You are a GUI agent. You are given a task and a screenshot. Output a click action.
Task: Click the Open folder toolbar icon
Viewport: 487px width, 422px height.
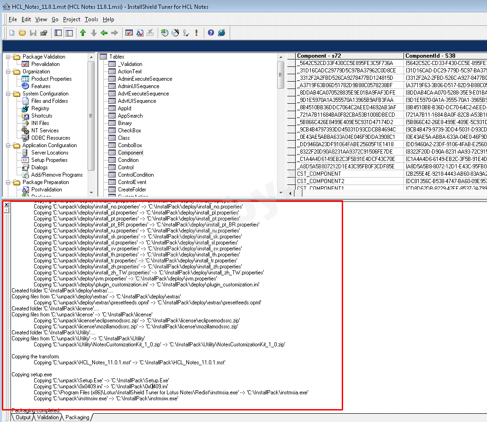22,33
